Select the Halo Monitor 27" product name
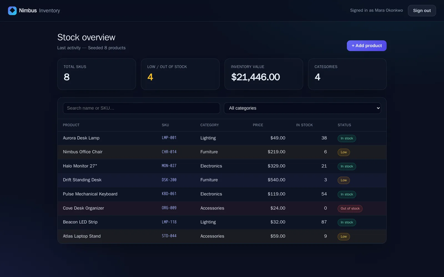 click(80, 166)
